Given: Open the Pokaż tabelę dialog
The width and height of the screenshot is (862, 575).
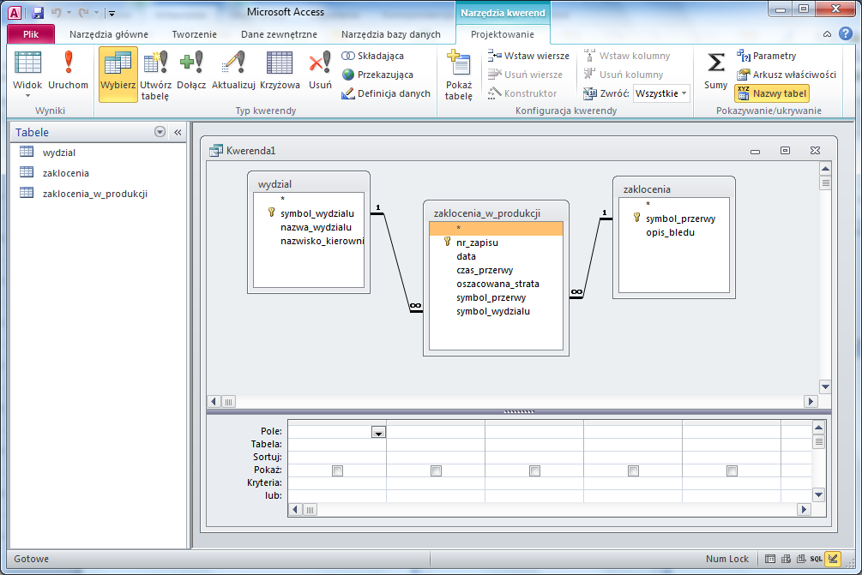Looking at the screenshot, I should [459, 75].
